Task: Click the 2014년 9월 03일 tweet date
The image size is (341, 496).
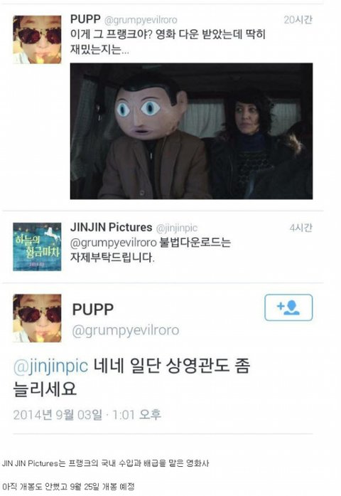Action: pos(58,415)
